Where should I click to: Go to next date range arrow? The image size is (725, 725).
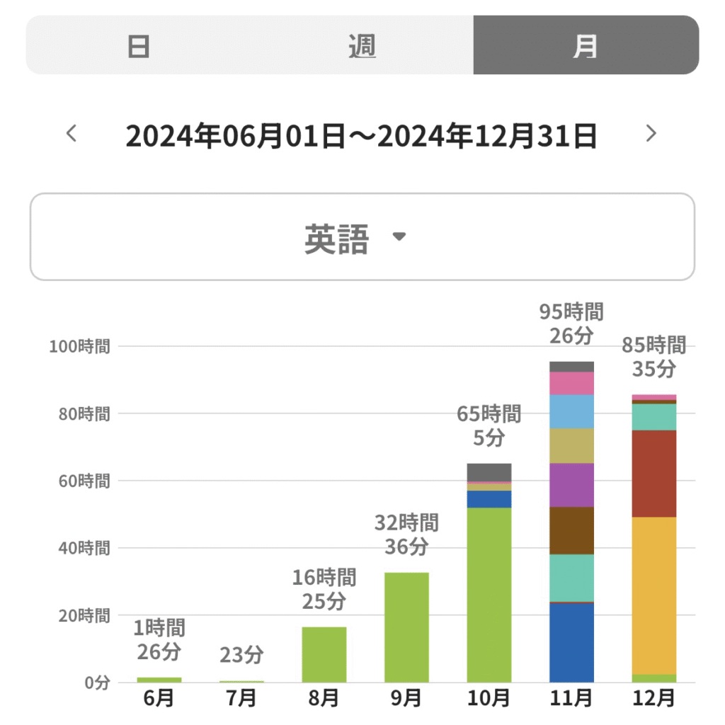pos(651,133)
